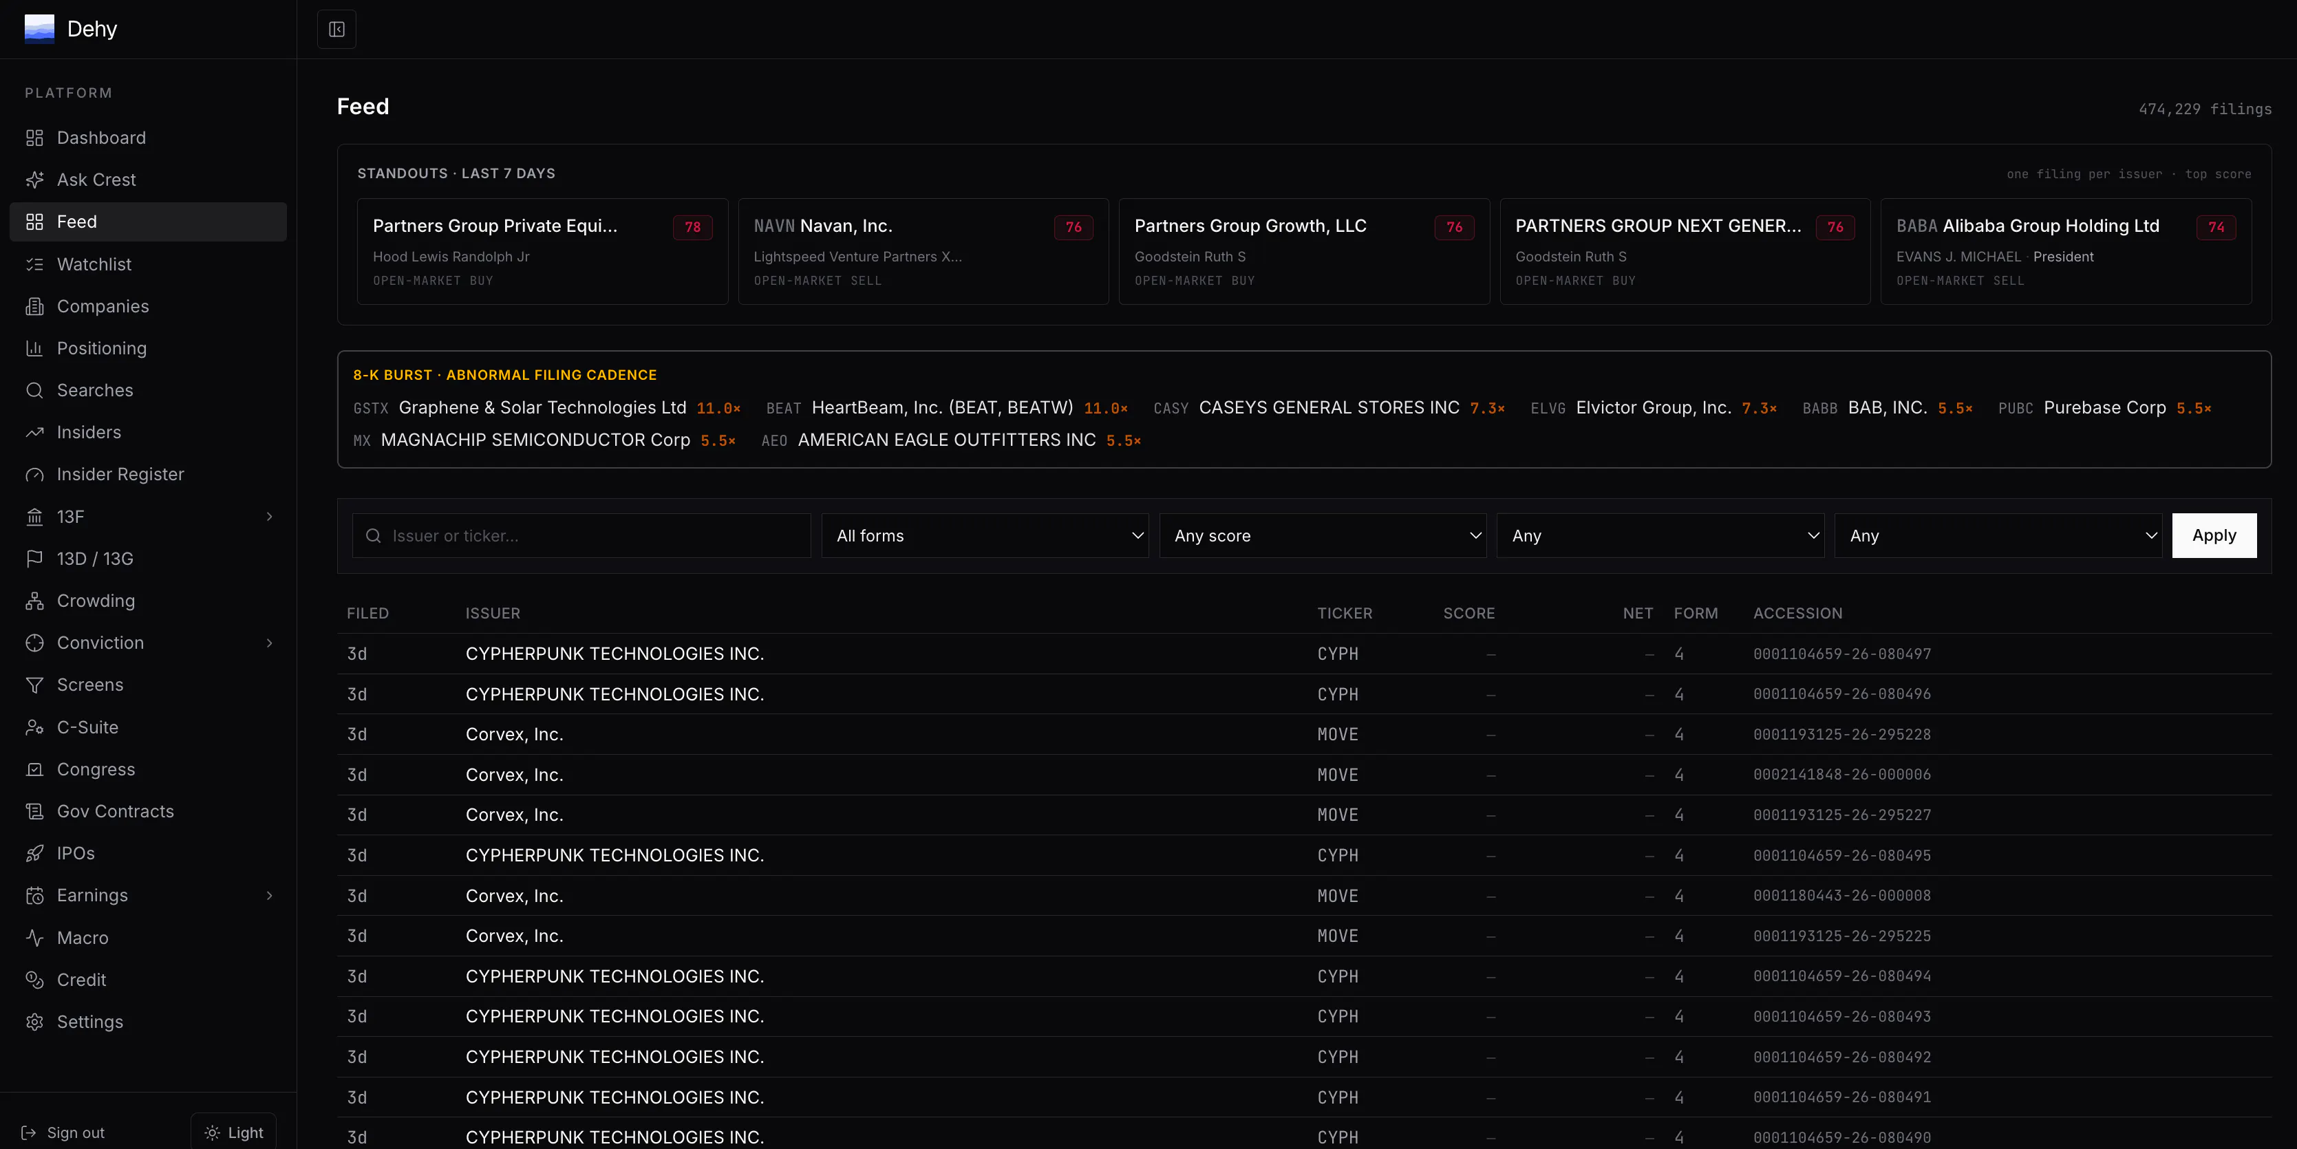
Task: Click the Ask Crest sparkle icon
Action: 35,180
